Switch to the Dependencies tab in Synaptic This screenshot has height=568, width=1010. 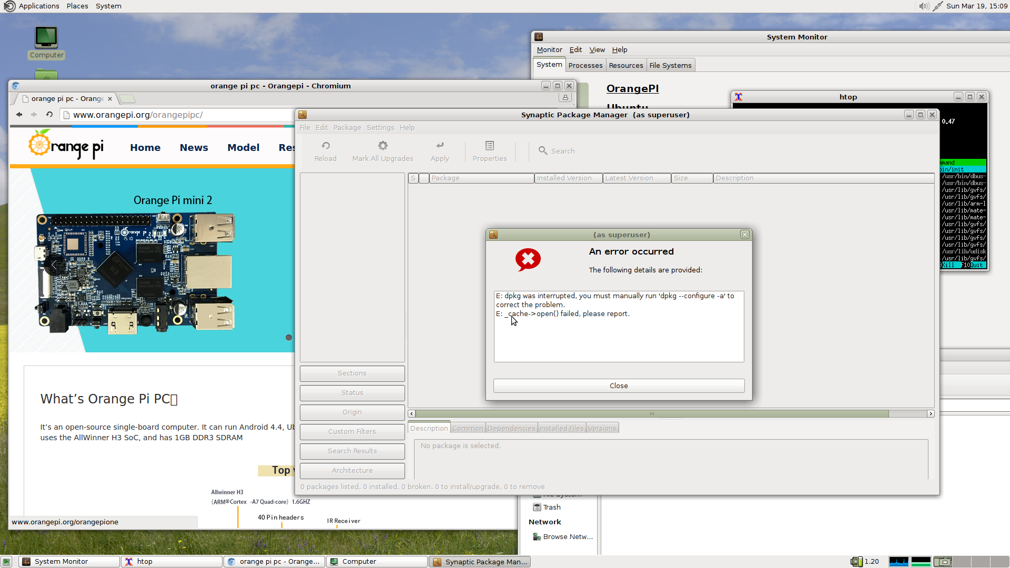point(511,428)
